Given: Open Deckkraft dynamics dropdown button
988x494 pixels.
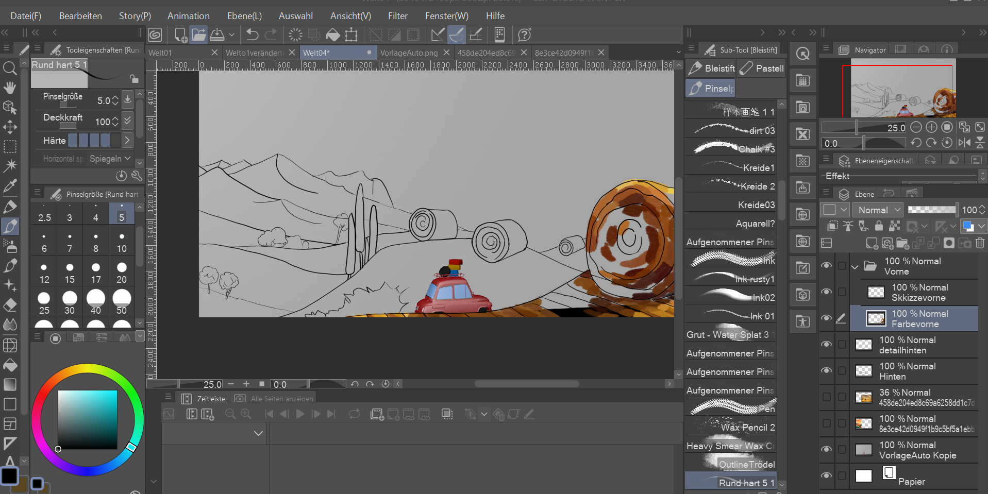Looking at the screenshot, I should (x=127, y=121).
